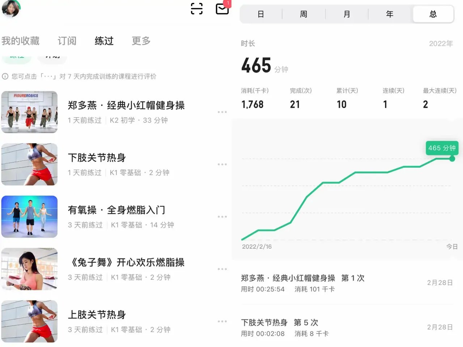Tap the 465 分钟 total duration
Screen dimensions: 463x347
[x=264, y=66]
